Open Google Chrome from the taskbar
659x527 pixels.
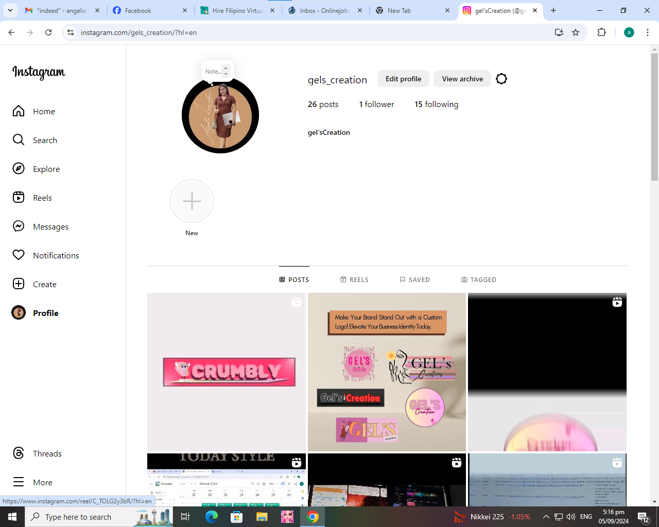pyautogui.click(x=313, y=517)
